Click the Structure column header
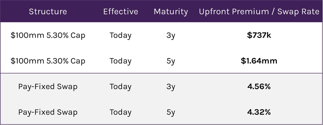Image resolution: width=323 pixels, height=125 pixels. click(48, 11)
